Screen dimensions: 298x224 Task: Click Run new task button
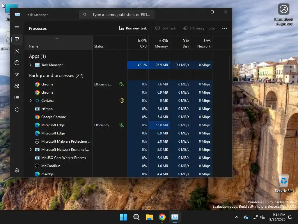[133, 28]
